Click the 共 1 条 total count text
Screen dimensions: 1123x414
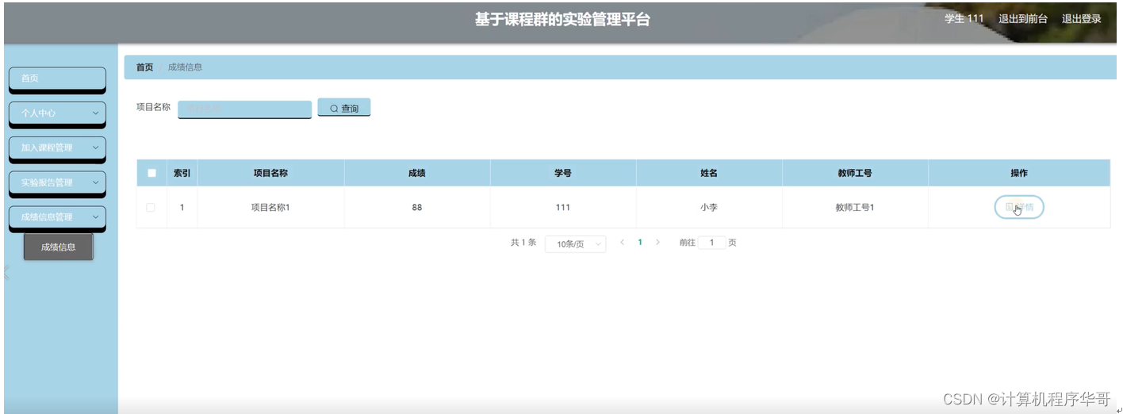coord(523,243)
